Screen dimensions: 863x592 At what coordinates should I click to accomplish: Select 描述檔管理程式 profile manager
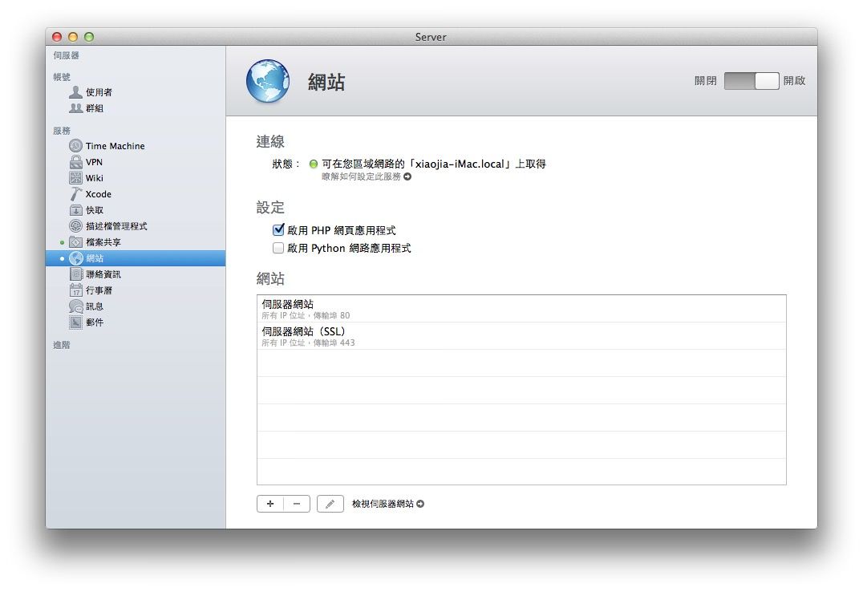click(x=115, y=226)
